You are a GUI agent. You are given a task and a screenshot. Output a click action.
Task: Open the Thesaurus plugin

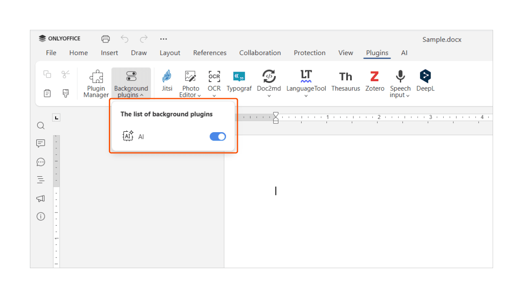pos(346,80)
